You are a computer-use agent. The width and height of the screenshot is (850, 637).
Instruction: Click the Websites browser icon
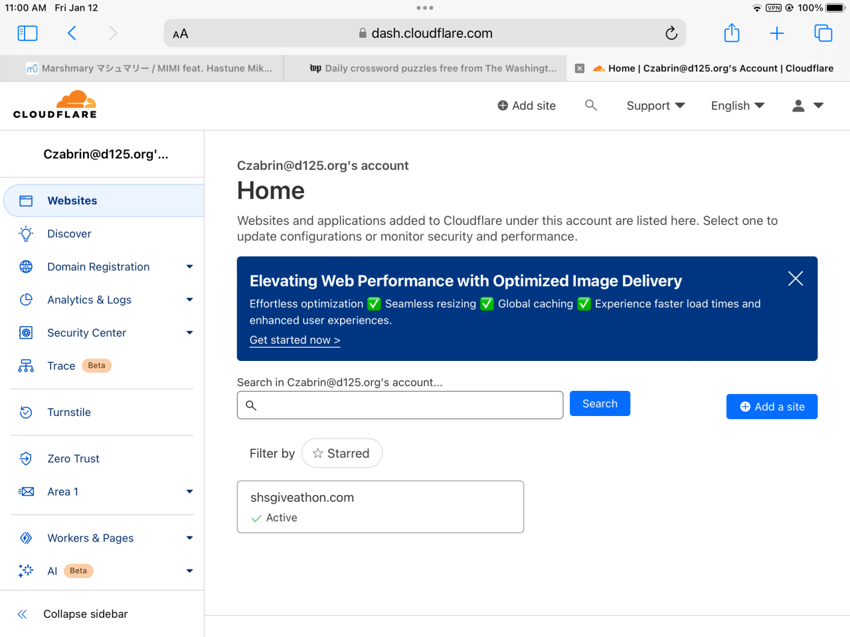coord(26,200)
